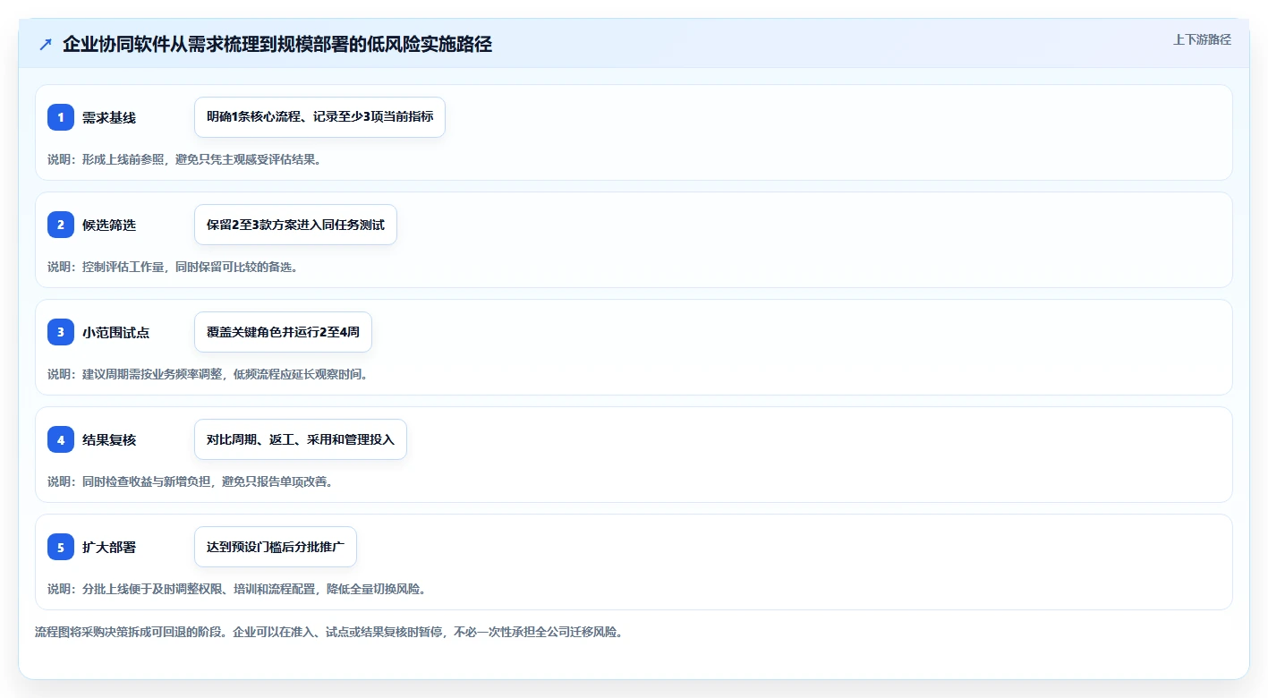Click the 需求基线 step label
The image size is (1268, 698).
(x=109, y=117)
